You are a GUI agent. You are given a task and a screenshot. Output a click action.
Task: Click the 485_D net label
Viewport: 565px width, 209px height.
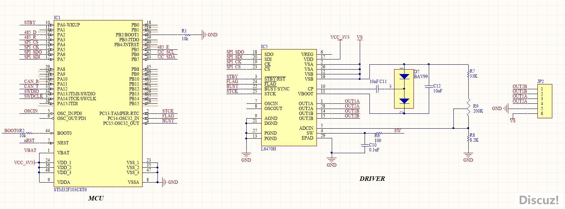(30, 32)
